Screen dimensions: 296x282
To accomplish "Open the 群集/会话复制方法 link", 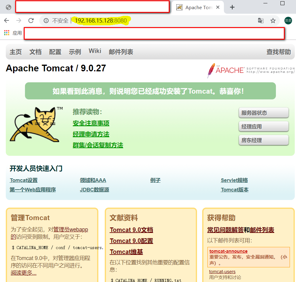I will pos(98,145).
